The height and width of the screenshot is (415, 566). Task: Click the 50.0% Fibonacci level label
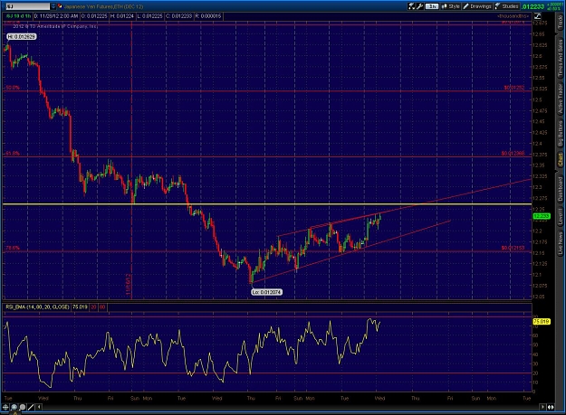(13, 88)
